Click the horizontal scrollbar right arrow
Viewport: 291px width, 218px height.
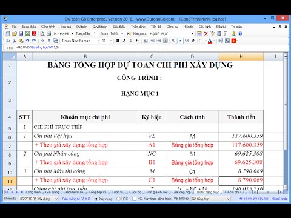[x=281, y=192]
